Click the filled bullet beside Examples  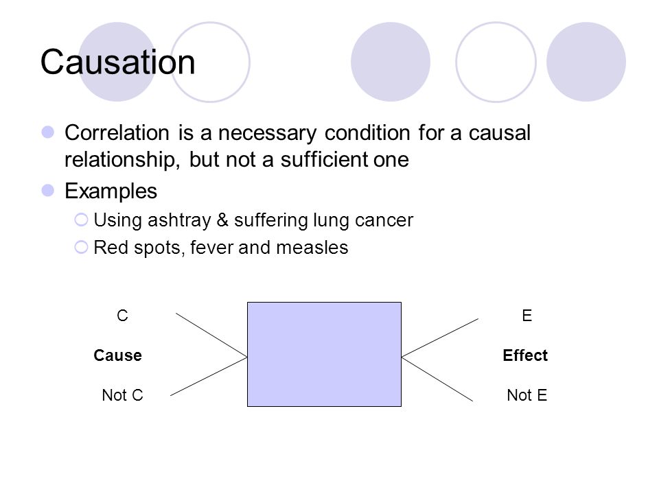pyautogui.click(x=48, y=190)
